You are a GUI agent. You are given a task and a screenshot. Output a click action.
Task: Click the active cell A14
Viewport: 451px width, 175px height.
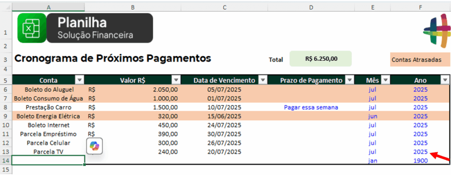click(48, 160)
